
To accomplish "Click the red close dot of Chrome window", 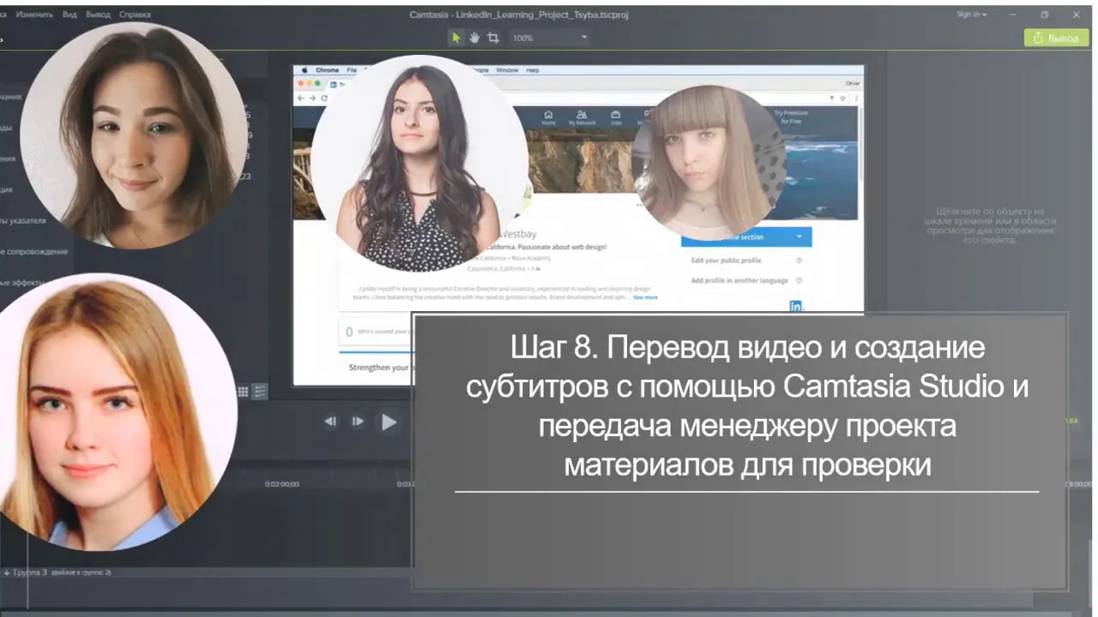I will (x=300, y=84).
